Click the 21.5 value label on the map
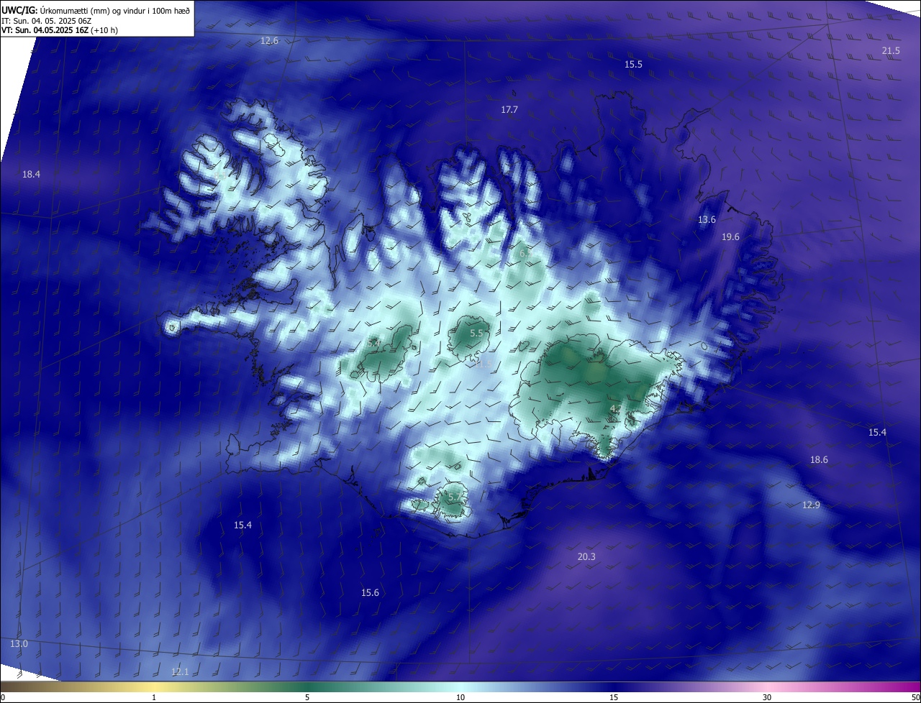This screenshot has height=703, width=921. [x=891, y=50]
